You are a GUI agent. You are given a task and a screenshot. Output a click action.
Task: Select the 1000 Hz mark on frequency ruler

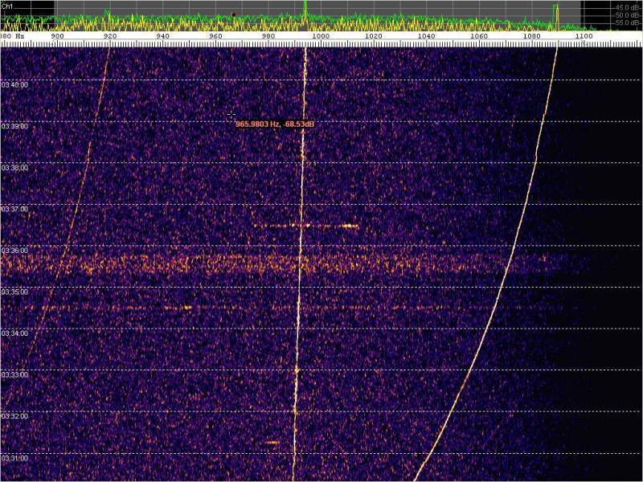pos(320,36)
